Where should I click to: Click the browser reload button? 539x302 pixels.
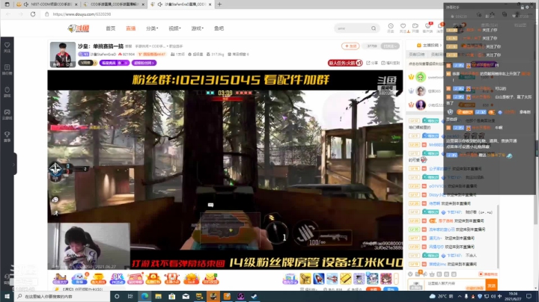[x=33, y=14]
